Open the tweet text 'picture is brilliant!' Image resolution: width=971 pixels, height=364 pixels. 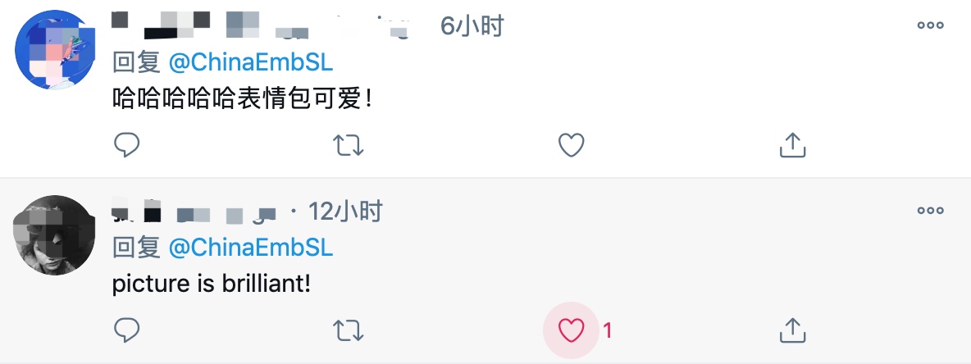[211, 284]
